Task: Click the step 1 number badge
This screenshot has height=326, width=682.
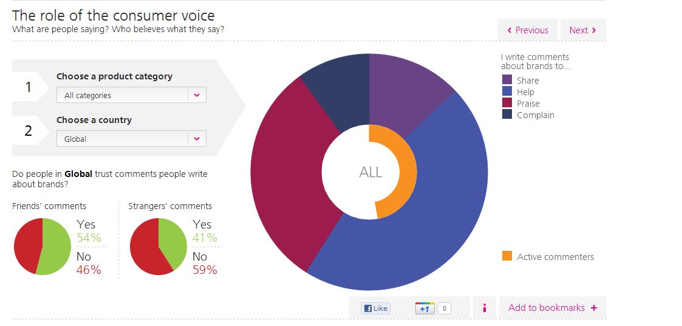Action: click(28, 87)
